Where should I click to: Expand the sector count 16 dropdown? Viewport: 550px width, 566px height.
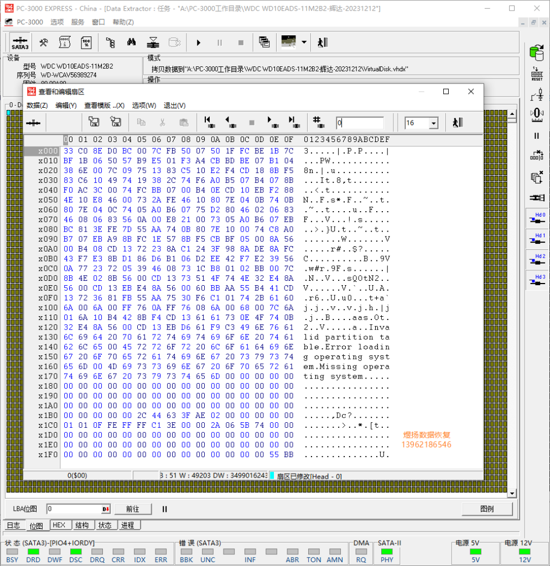(434, 123)
